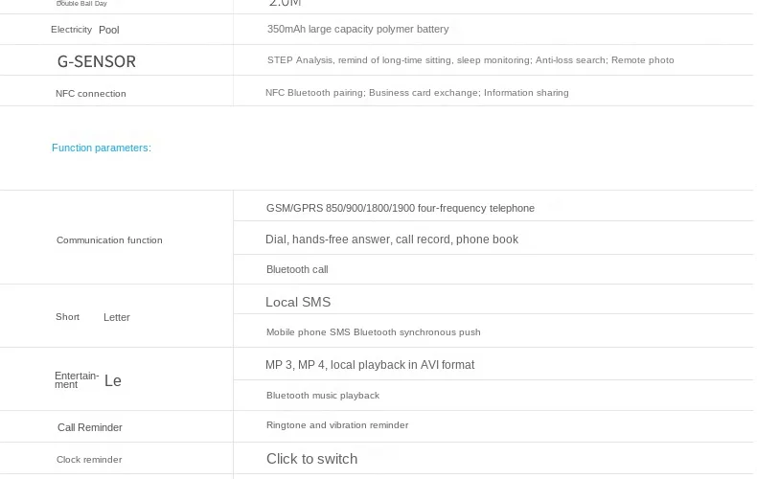This screenshot has width=757, height=479.
Task: Click the "MP 3, MP 4, local playback" line
Action: point(370,365)
